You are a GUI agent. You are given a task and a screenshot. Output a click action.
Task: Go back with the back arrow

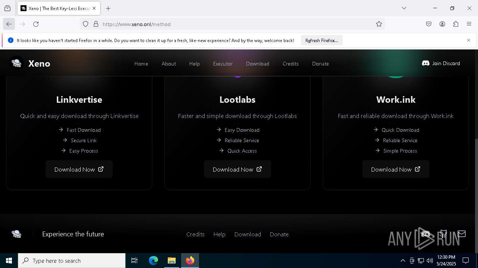[9, 24]
